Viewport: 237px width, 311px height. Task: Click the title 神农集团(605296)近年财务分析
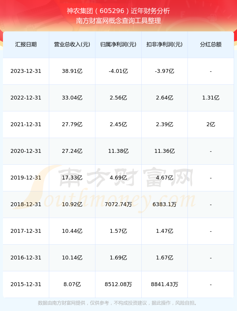click(118, 11)
